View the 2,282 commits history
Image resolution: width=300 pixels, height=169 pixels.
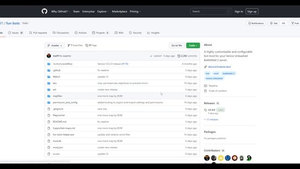click(x=187, y=56)
